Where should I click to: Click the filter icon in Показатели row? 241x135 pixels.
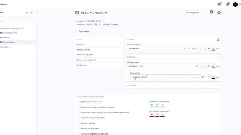coord(203,77)
